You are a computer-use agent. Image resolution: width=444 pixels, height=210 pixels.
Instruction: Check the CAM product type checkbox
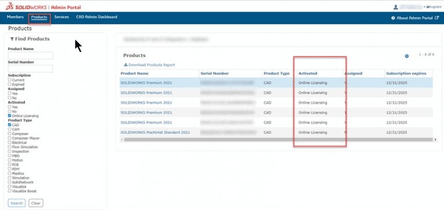click(10, 129)
